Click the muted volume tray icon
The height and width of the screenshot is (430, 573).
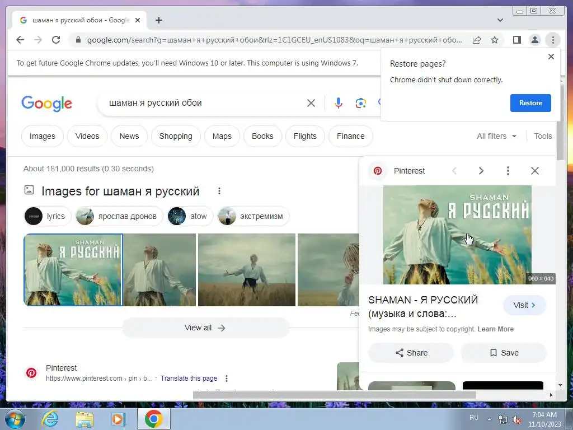coord(516,419)
